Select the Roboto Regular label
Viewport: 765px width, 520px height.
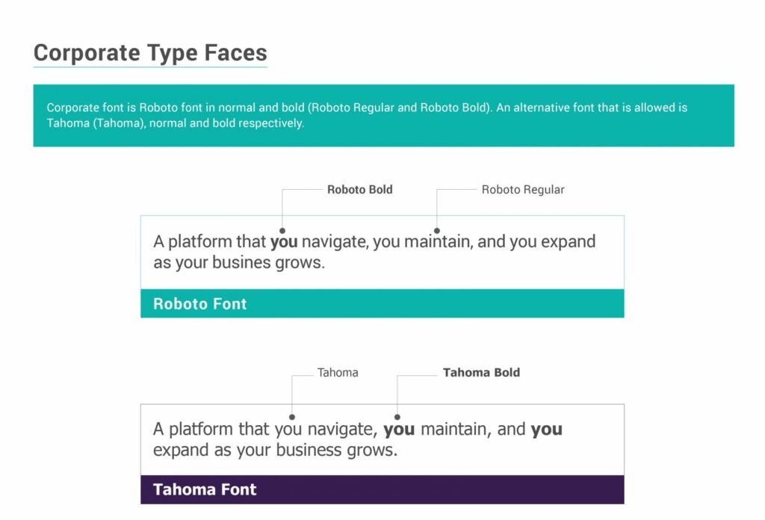pos(522,189)
